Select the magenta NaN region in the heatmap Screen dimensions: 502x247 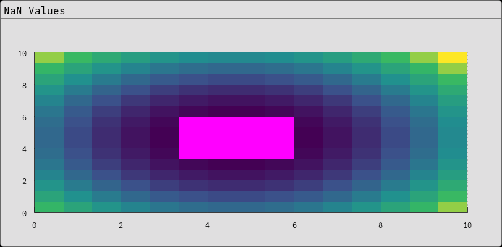click(x=236, y=138)
